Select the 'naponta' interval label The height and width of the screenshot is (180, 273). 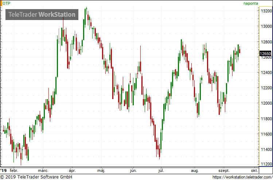(x=251, y=3)
